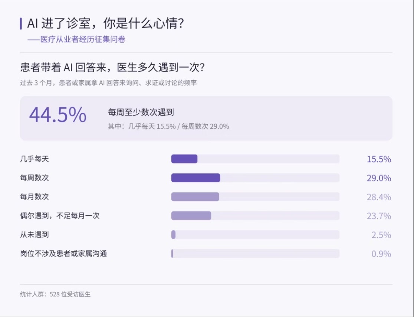Click the progress bar for 偶尔遇到
414x317 pixels.
tap(255, 216)
